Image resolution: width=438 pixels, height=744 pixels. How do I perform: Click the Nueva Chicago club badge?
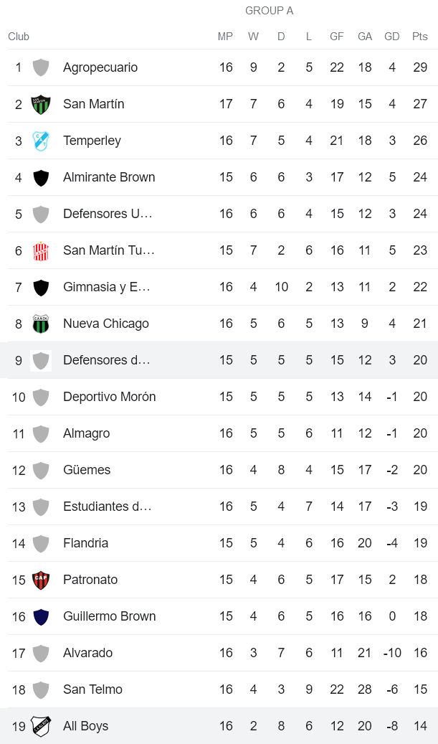41,323
